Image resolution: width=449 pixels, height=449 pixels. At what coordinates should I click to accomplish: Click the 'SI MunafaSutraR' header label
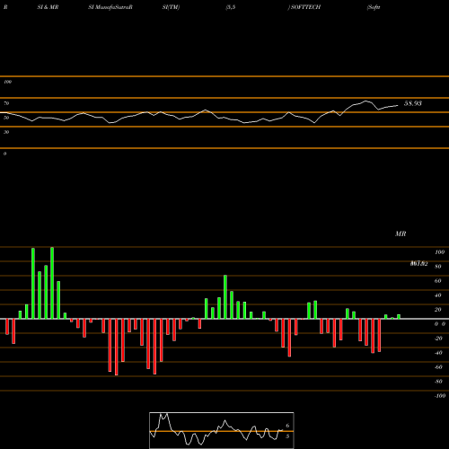[x=110, y=7]
